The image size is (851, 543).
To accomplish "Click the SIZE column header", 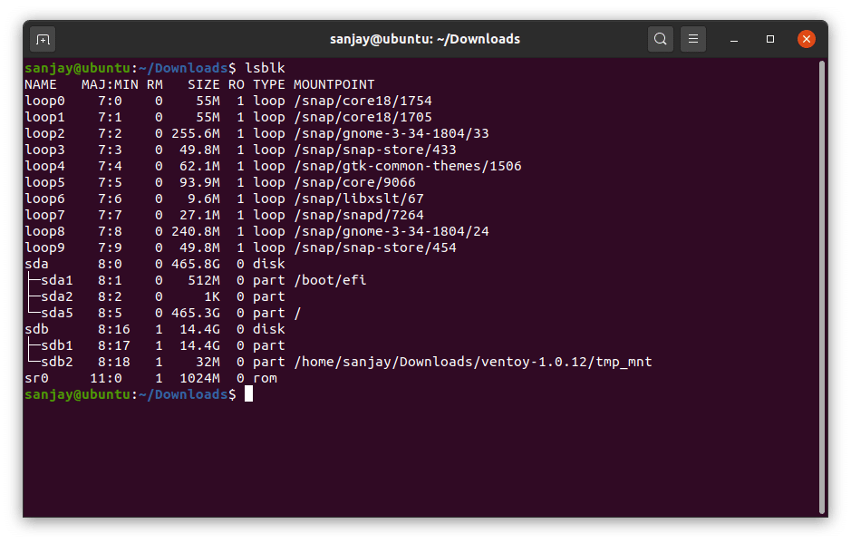I will [203, 83].
